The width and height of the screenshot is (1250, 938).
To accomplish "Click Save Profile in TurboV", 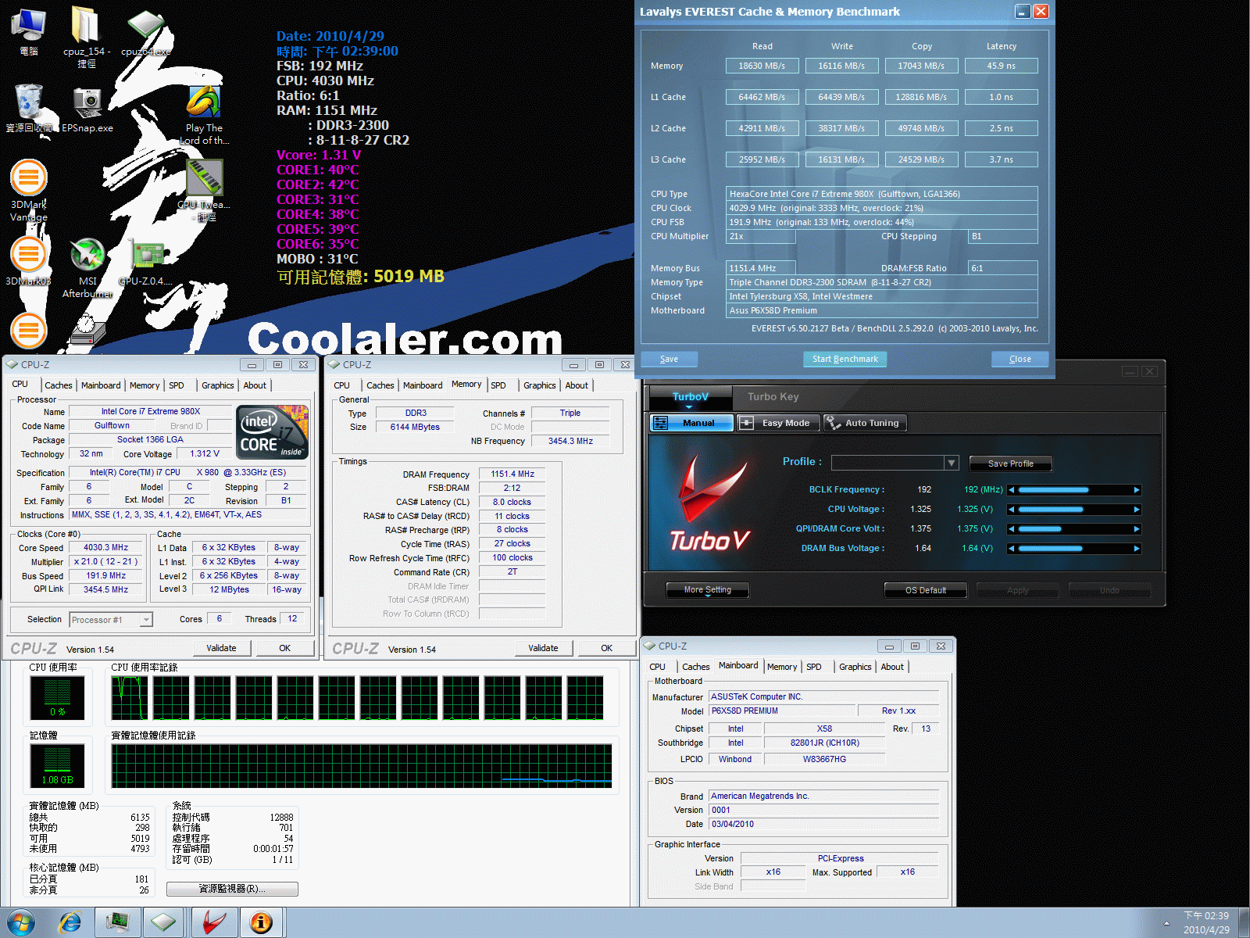I will [x=1010, y=464].
